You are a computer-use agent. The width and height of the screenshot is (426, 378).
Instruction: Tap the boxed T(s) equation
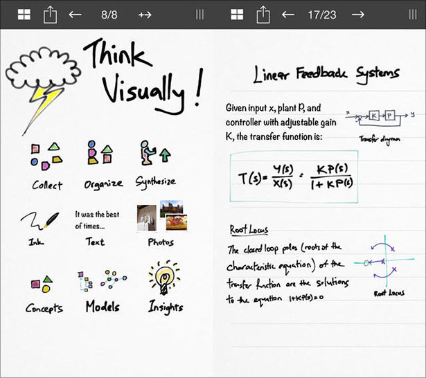click(x=294, y=177)
